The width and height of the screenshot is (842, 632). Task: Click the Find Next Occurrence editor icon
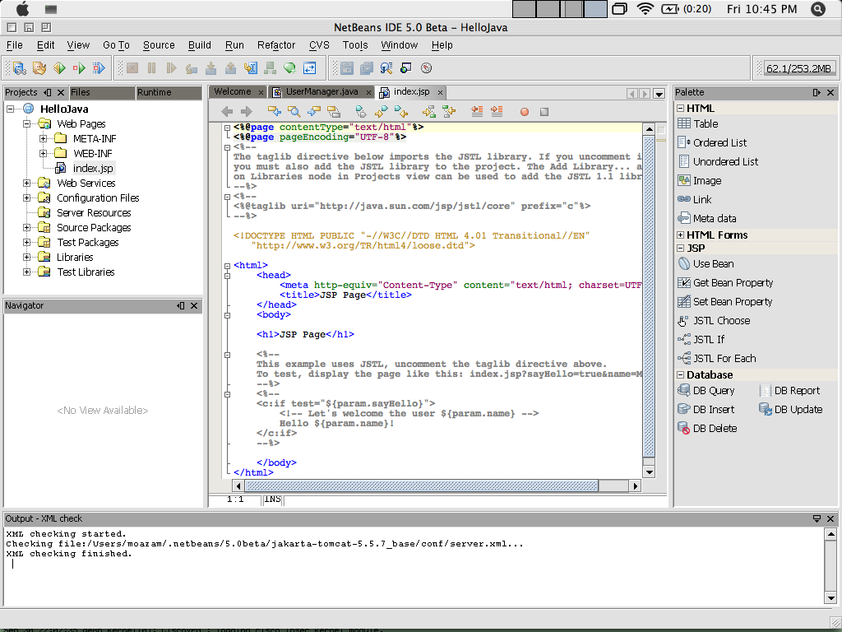click(313, 112)
